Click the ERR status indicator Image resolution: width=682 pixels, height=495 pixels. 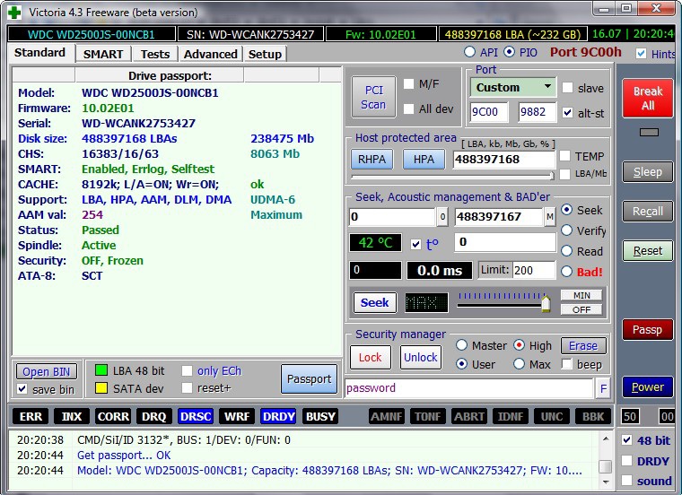[x=31, y=416]
